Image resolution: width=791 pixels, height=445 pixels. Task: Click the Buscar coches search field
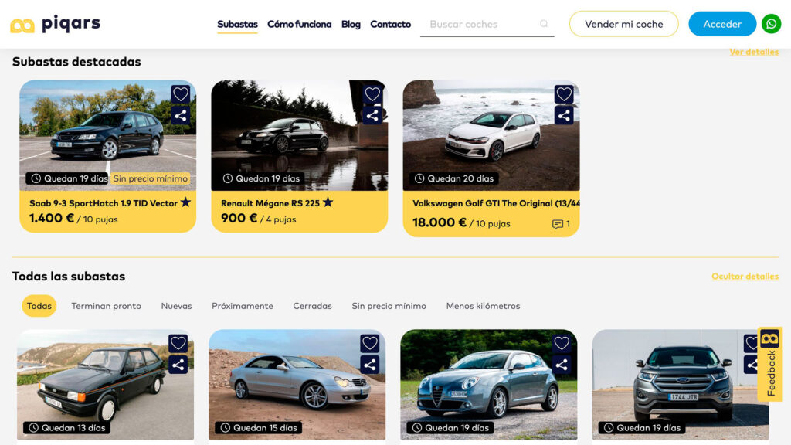487,24
